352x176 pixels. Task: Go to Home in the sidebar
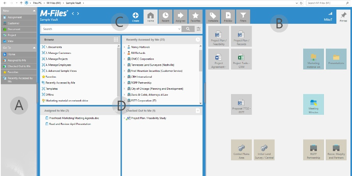18,54
